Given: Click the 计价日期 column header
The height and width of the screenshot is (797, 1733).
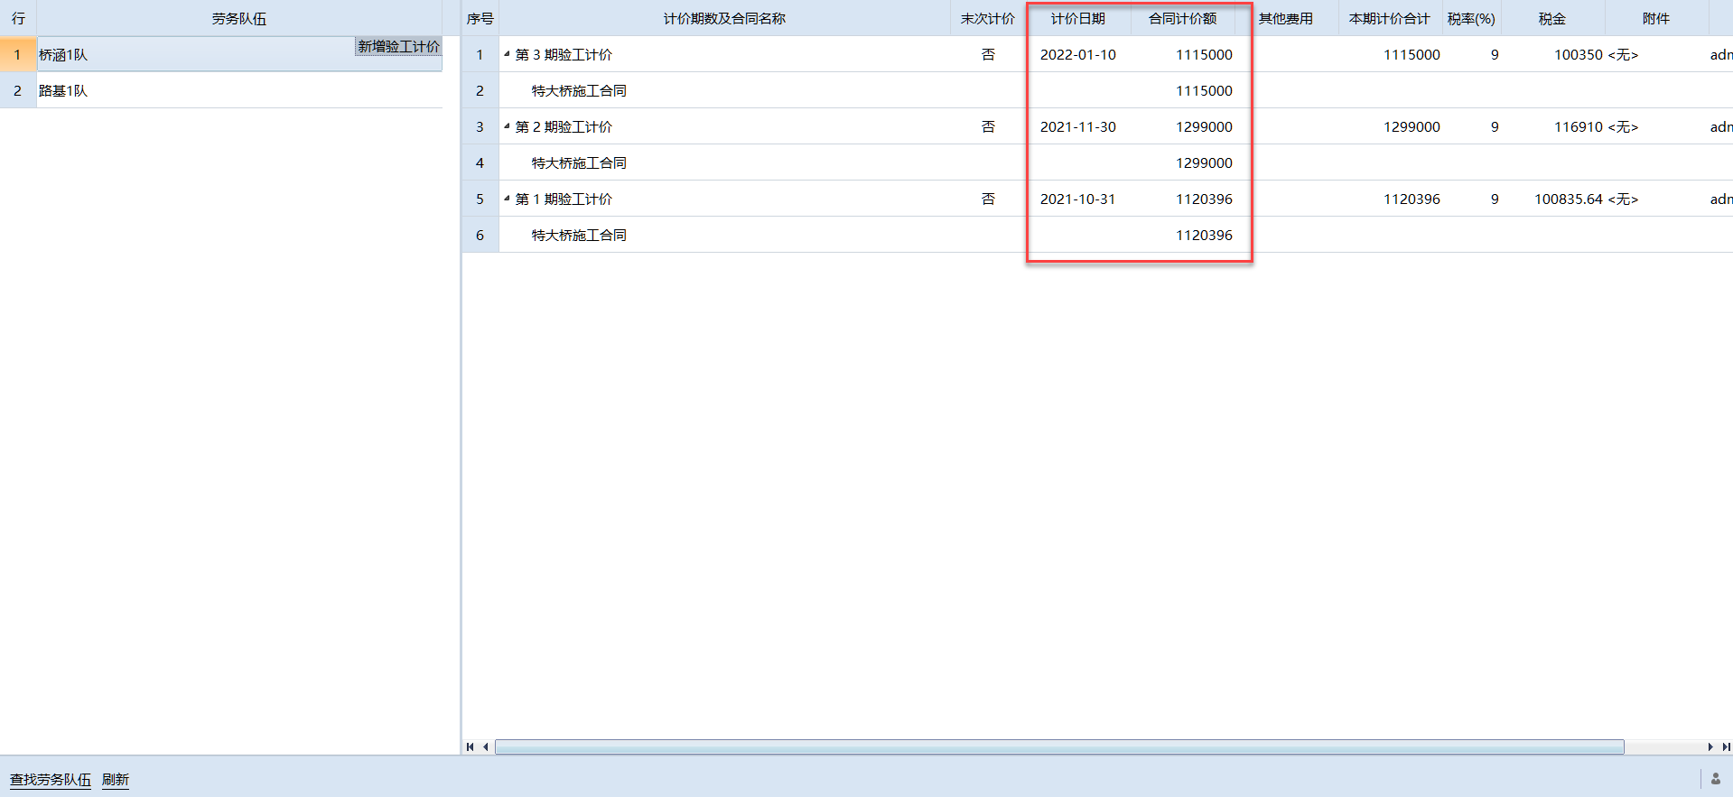Looking at the screenshot, I should click(x=1077, y=19).
